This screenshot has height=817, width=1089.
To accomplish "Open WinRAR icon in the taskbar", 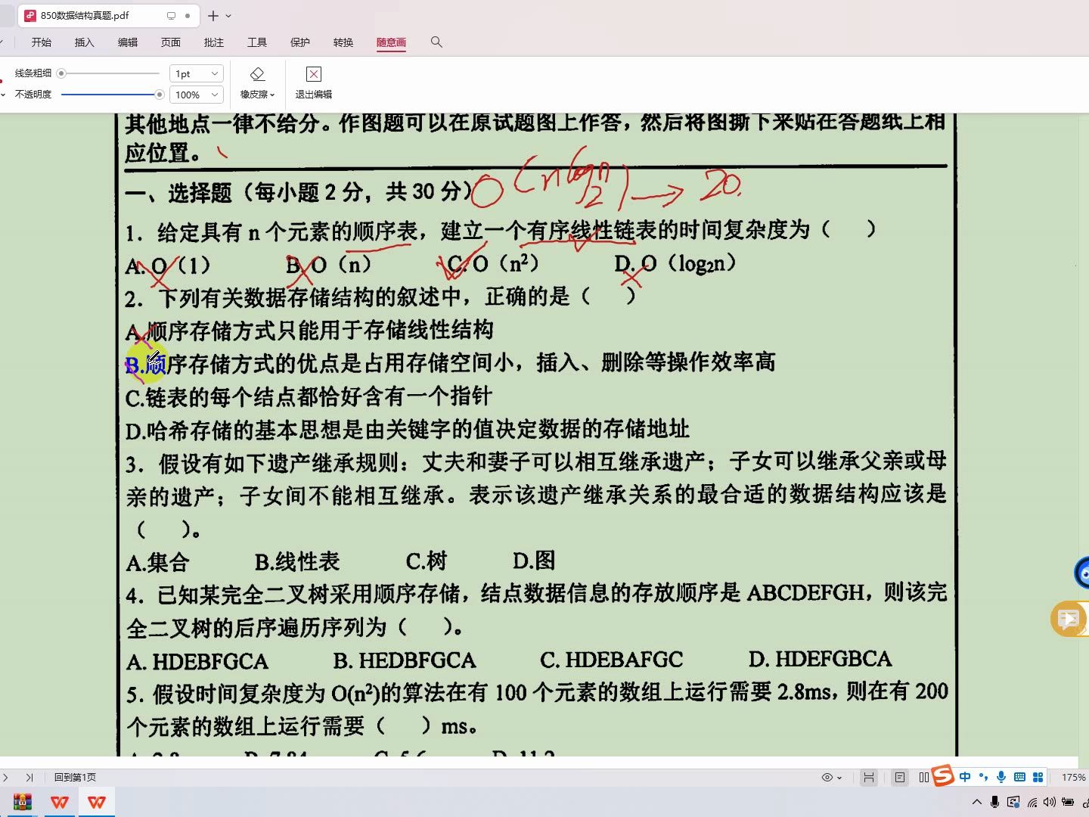I will [x=23, y=802].
